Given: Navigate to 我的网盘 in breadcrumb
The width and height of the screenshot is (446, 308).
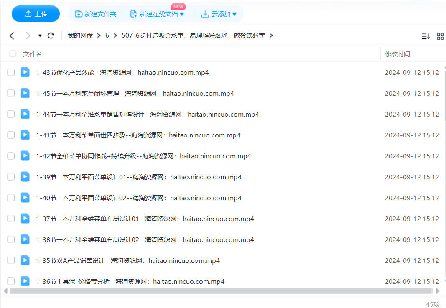Looking at the screenshot, I should point(80,35).
